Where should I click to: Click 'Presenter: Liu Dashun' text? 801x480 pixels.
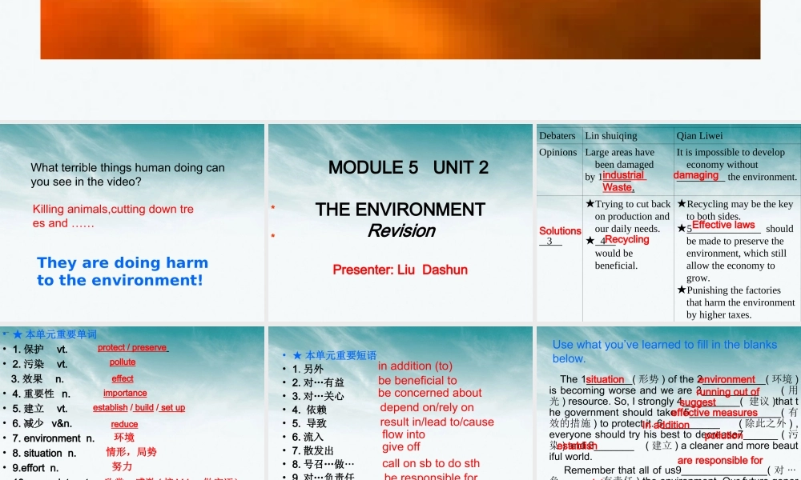[x=400, y=270]
